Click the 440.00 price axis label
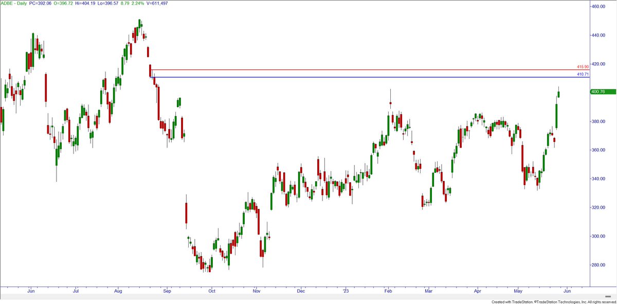617x304 pixels. (x=599, y=35)
